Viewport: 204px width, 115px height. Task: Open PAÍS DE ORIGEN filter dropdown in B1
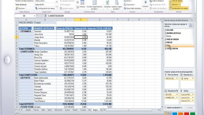[x=55, y=23]
